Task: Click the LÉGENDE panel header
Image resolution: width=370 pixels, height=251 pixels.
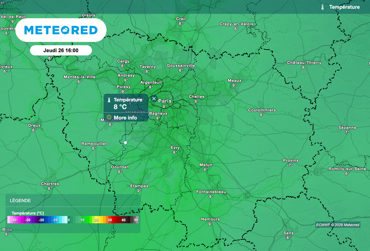Action: coord(20,200)
